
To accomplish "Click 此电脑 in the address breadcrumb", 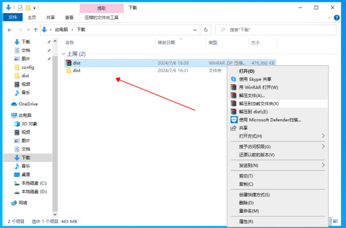I will (x=62, y=30).
